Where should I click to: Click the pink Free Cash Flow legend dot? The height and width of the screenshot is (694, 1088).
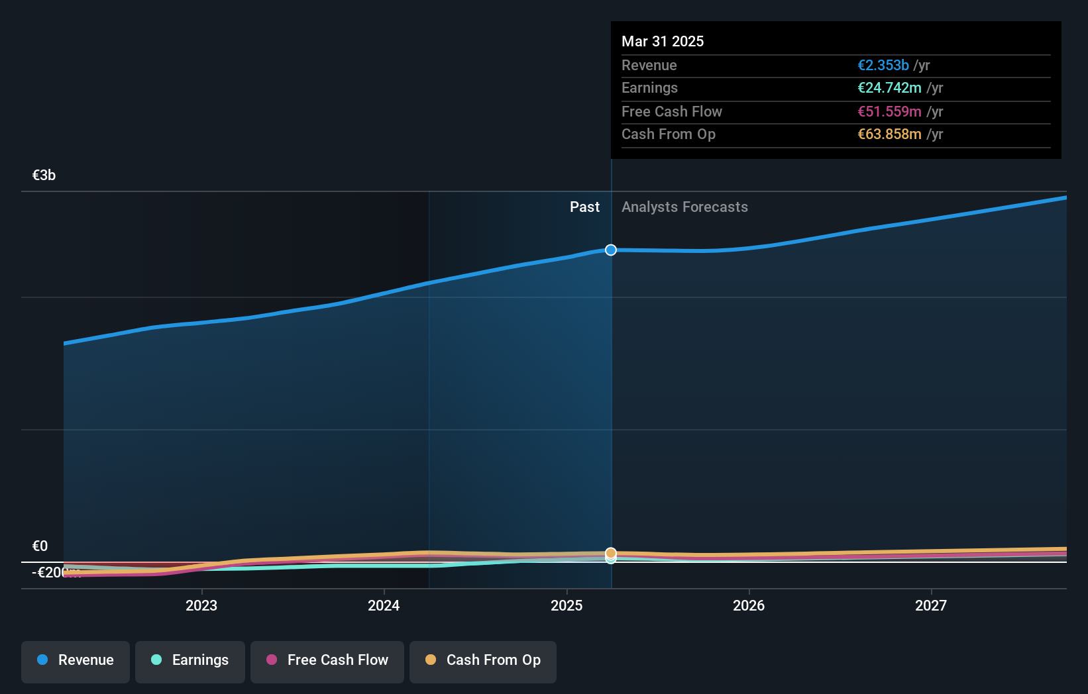click(x=272, y=660)
